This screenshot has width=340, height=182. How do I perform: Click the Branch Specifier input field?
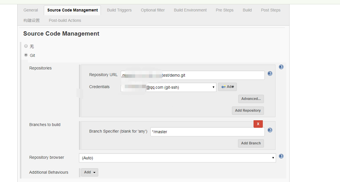207,132
